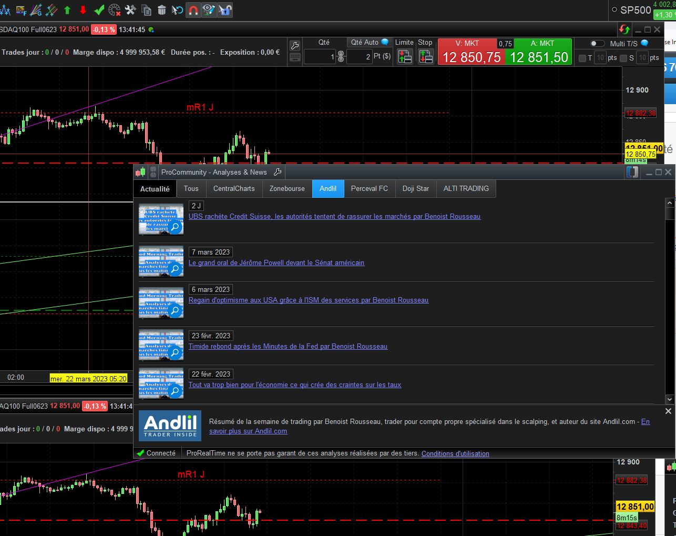Open Jérôme Powell Sénat américain article link
676x536 pixels.
click(x=276, y=262)
